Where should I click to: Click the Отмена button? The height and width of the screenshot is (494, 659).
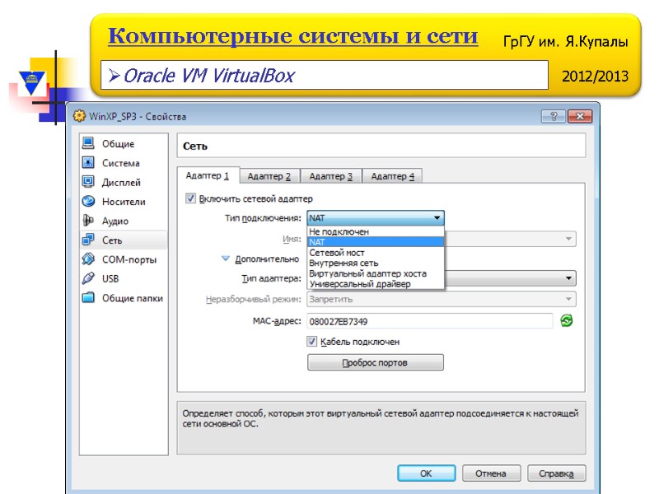pos(491,473)
